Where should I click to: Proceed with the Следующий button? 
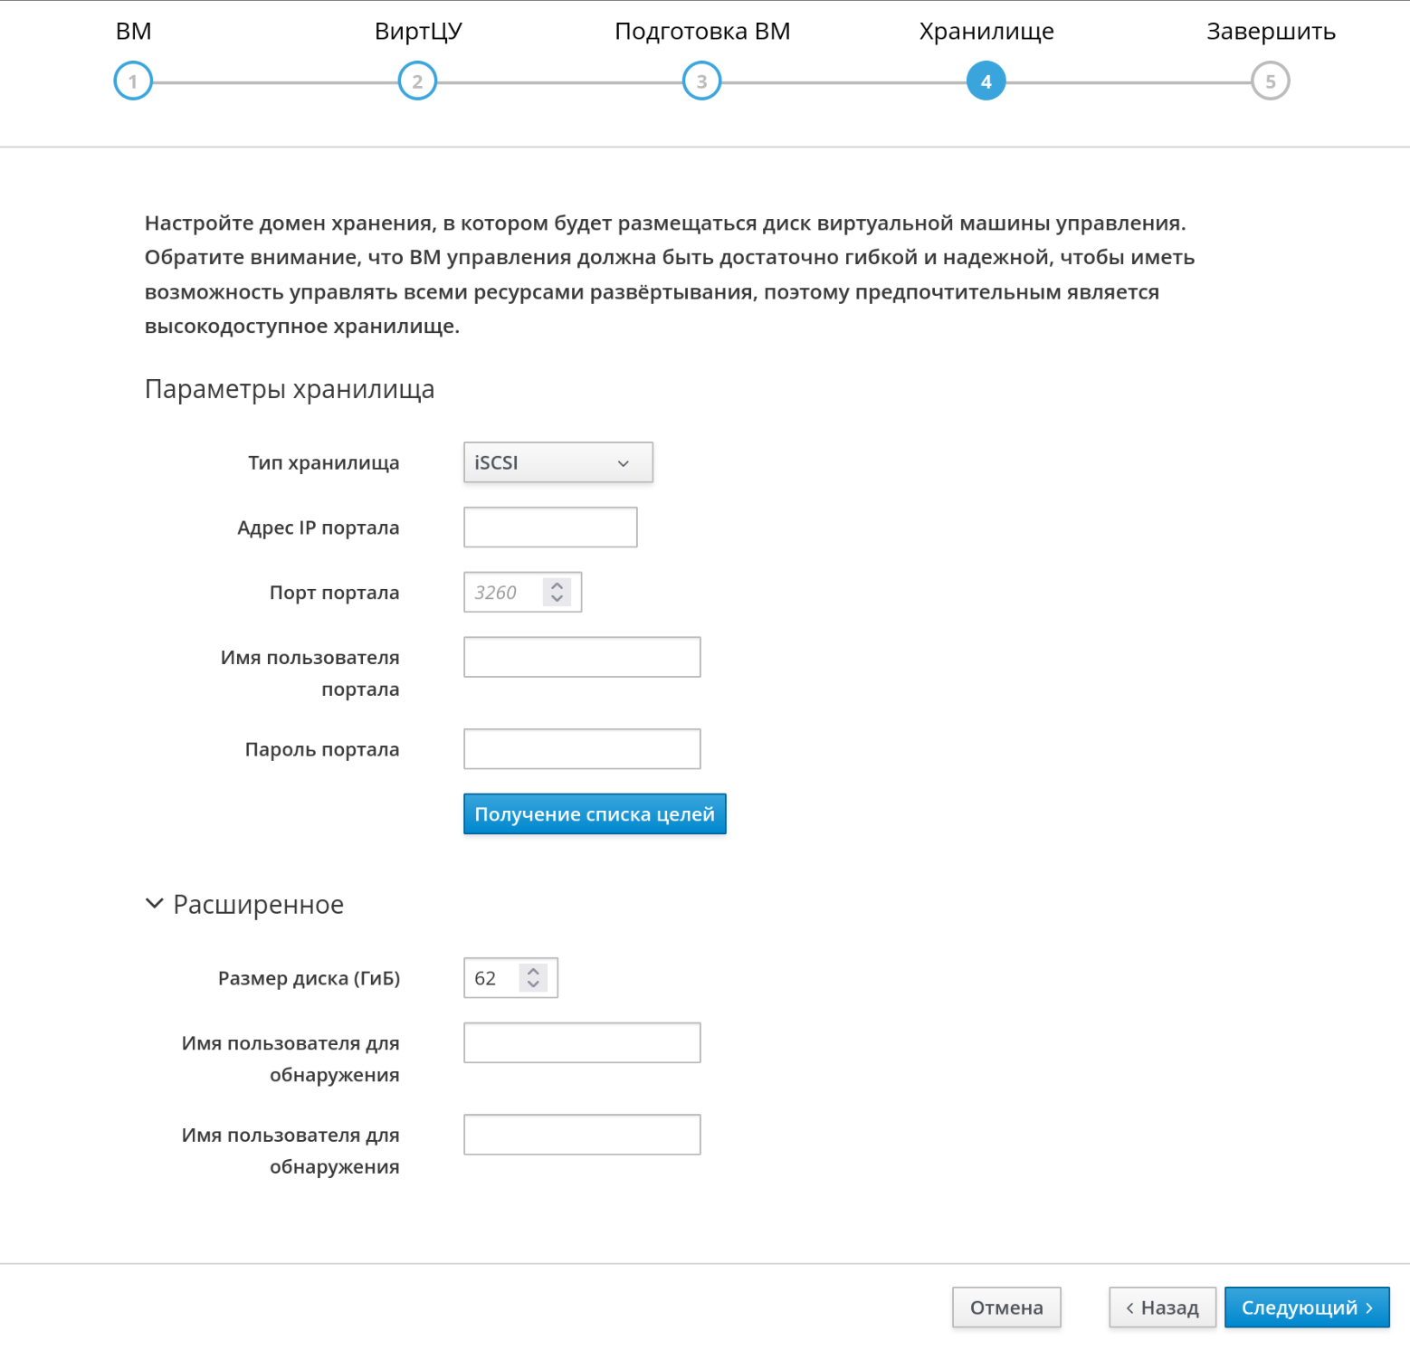coord(1306,1307)
